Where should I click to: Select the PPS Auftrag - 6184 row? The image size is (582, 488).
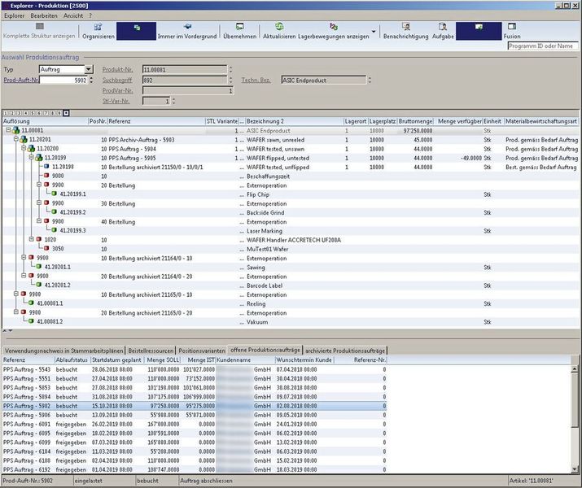click(x=194, y=451)
